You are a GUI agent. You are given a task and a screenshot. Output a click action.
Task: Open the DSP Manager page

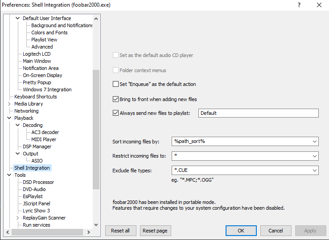point(37,146)
